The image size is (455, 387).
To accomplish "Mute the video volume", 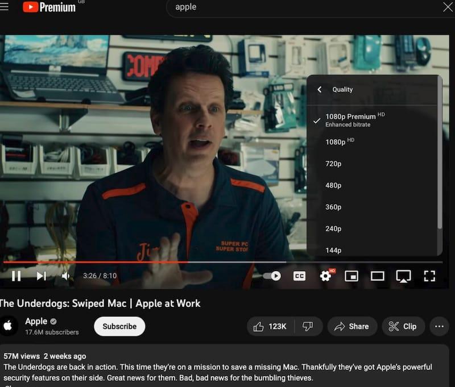I will coord(66,276).
